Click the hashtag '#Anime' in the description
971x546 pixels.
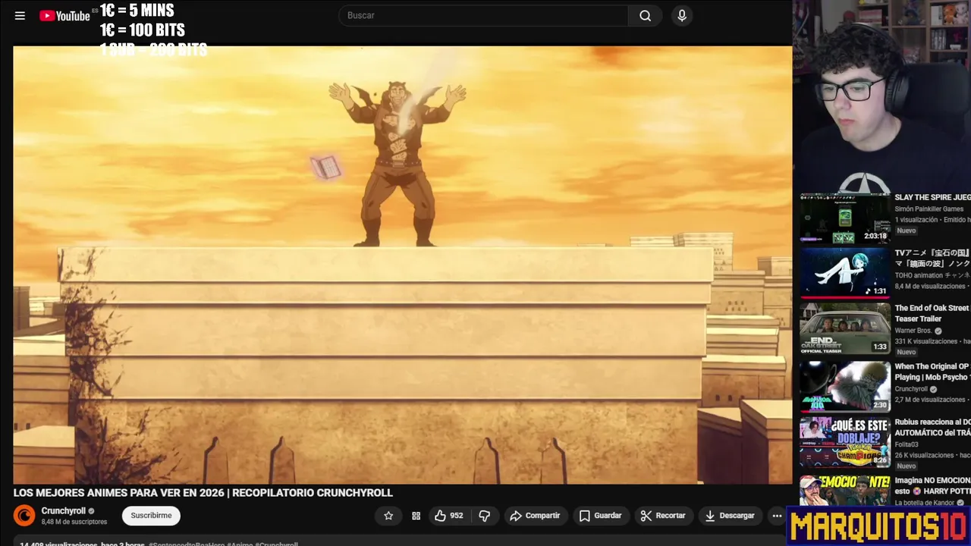(x=239, y=544)
